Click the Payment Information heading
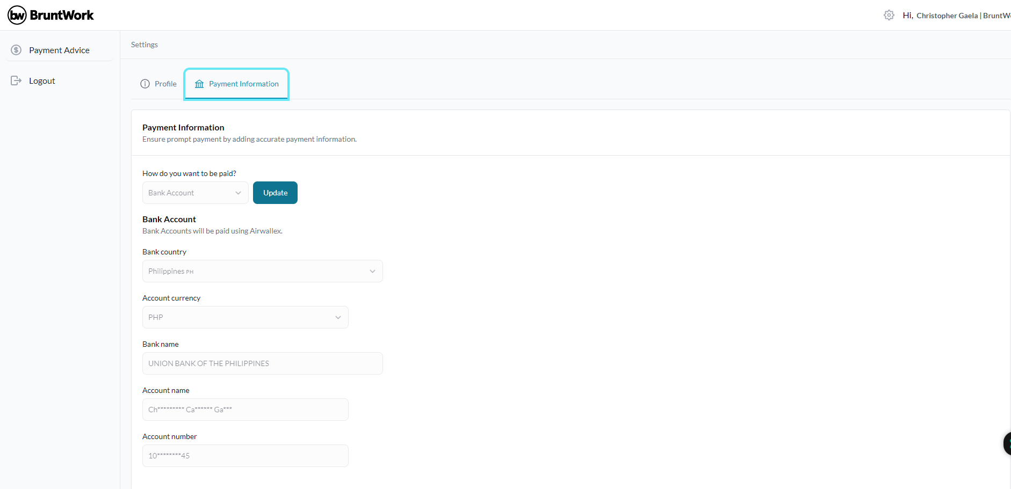 [183, 127]
